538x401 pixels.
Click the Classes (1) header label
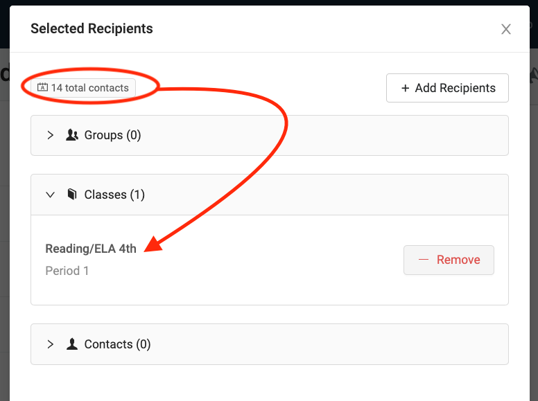[114, 195]
